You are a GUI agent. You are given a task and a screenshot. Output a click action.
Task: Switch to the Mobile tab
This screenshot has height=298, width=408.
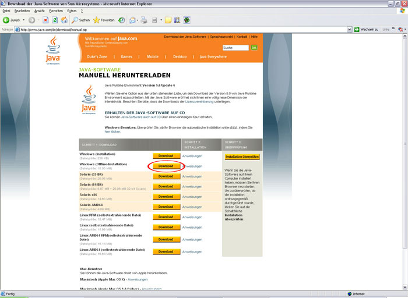click(153, 56)
